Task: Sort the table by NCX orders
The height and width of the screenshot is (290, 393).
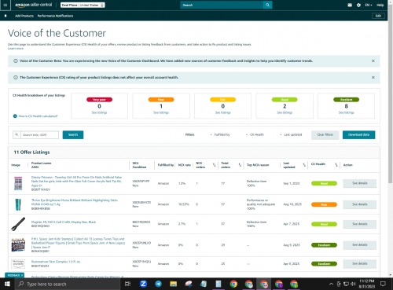Action: point(214,165)
